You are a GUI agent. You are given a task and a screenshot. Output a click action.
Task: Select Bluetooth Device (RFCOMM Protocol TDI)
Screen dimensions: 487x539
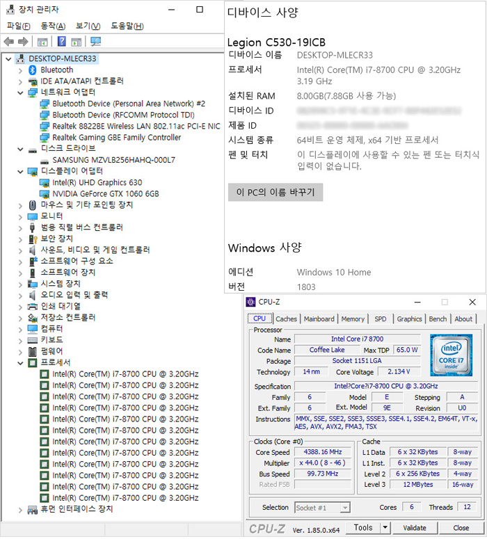pyautogui.click(x=123, y=115)
